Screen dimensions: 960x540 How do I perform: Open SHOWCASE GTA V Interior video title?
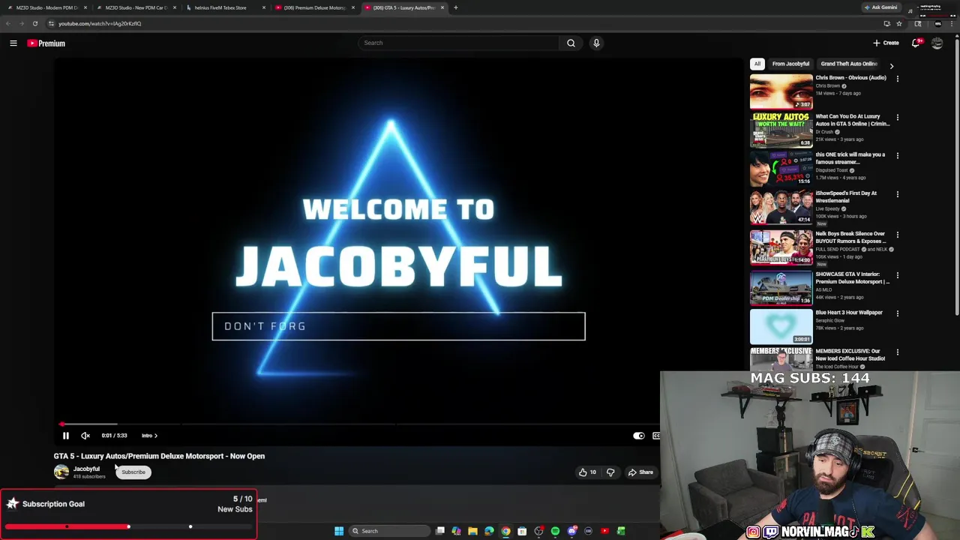(x=853, y=277)
